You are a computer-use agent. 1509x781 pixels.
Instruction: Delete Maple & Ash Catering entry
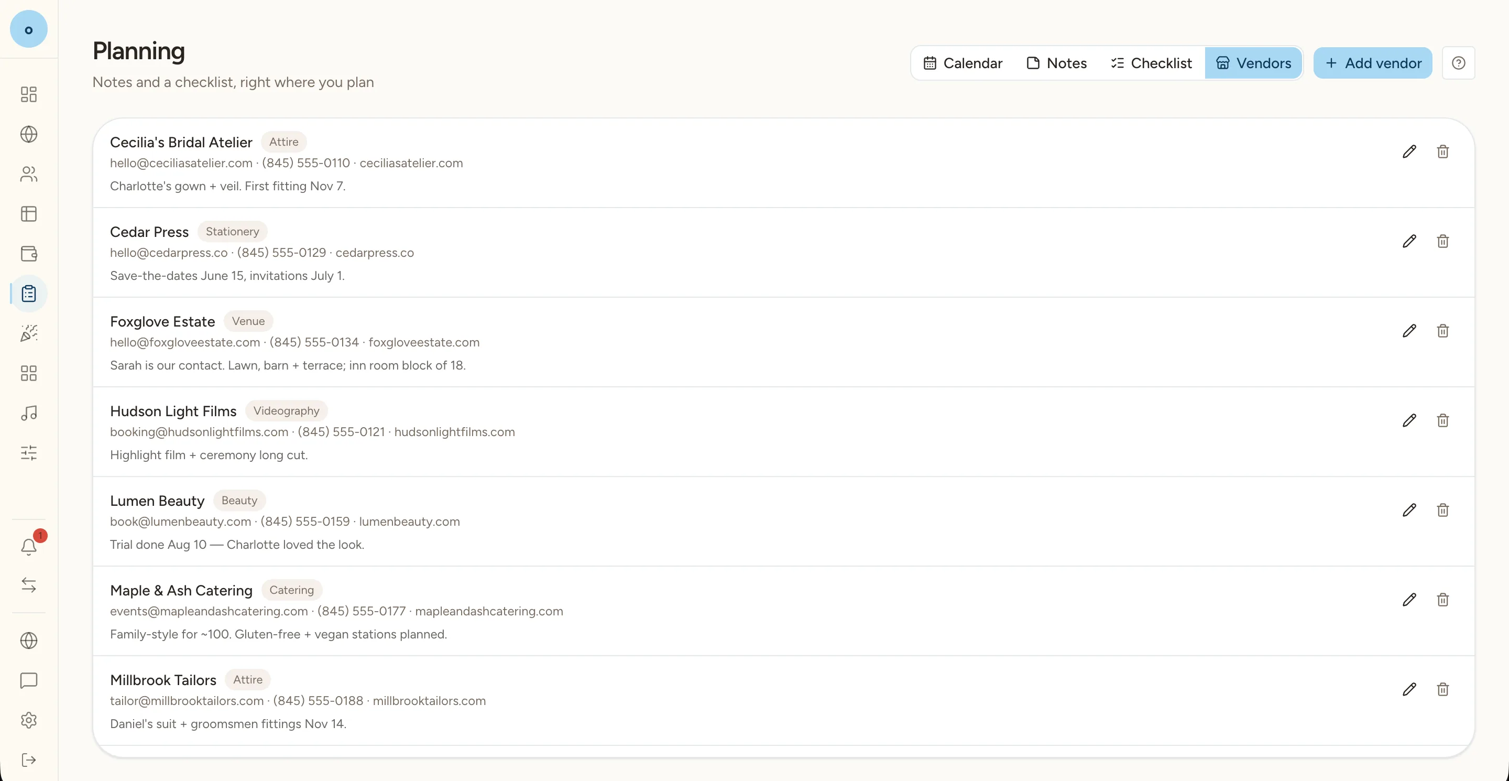coord(1443,600)
